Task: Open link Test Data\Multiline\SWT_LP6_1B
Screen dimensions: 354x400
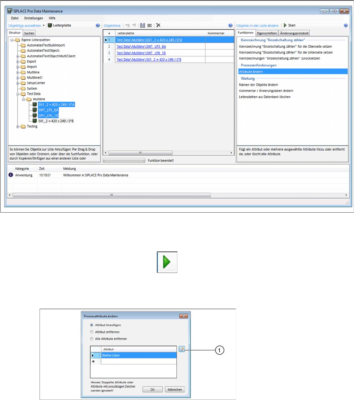Action: [x=141, y=53]
